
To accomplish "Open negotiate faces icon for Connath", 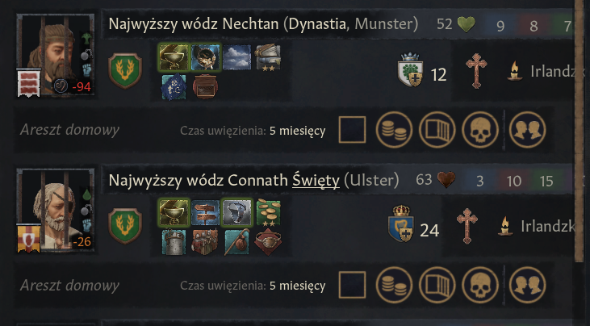I will (x=528, y=285).
